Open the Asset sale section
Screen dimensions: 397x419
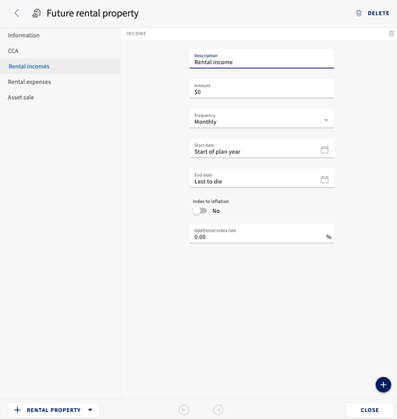[21, 98]
